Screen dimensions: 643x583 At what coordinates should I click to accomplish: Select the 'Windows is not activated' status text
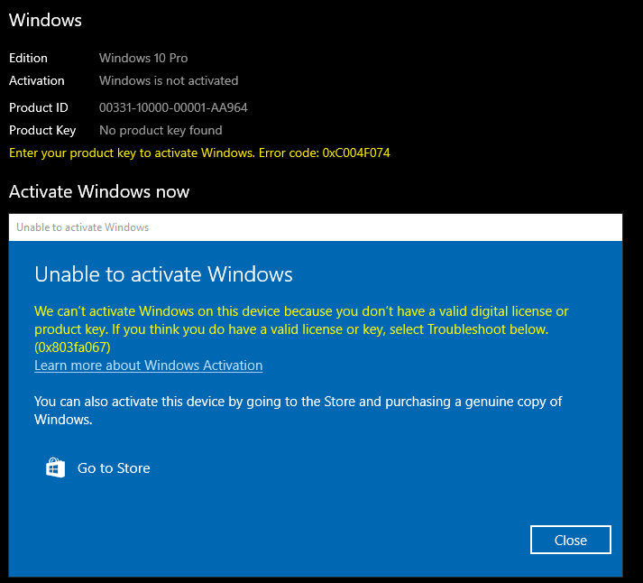169,80
